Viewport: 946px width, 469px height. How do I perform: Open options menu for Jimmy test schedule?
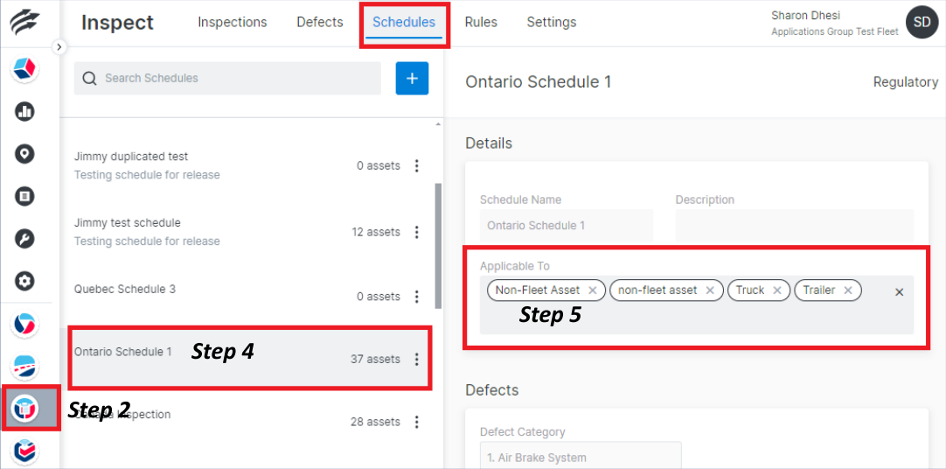point(417,232)
